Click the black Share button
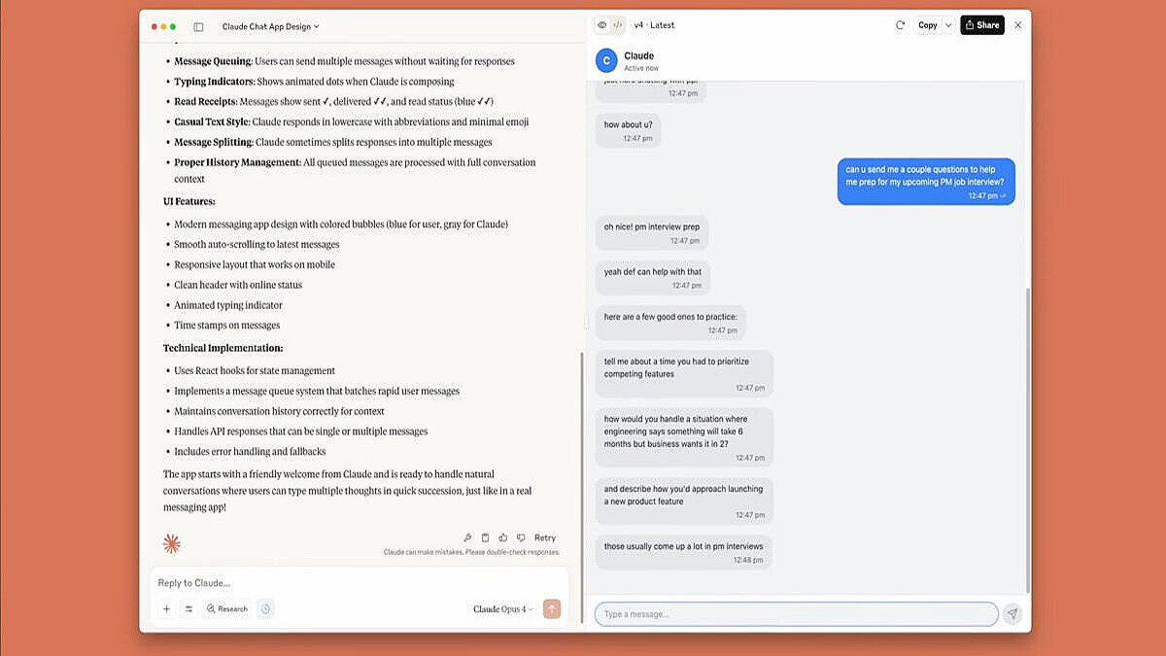 point(981,25)
